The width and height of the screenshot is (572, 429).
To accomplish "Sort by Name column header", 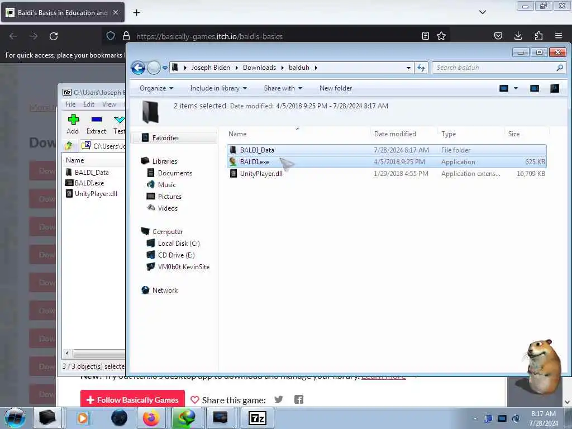I will 298,134.
